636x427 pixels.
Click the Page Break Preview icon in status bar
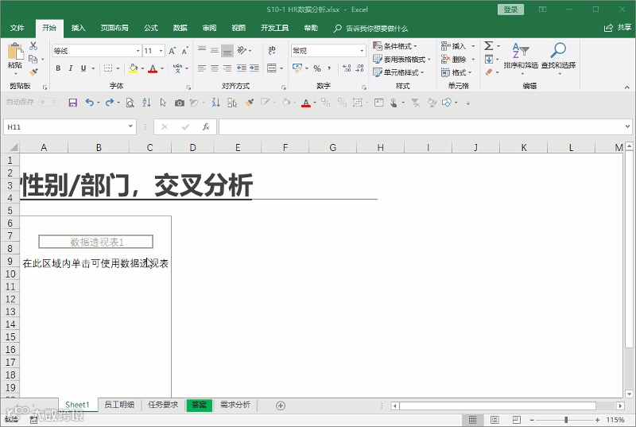516,420
